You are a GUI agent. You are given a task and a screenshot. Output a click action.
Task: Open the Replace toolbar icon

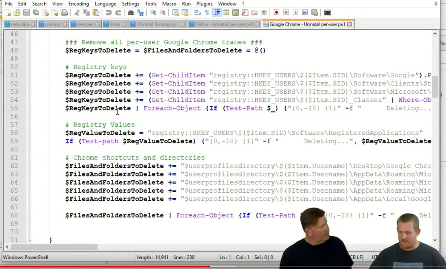coord(140,12)
